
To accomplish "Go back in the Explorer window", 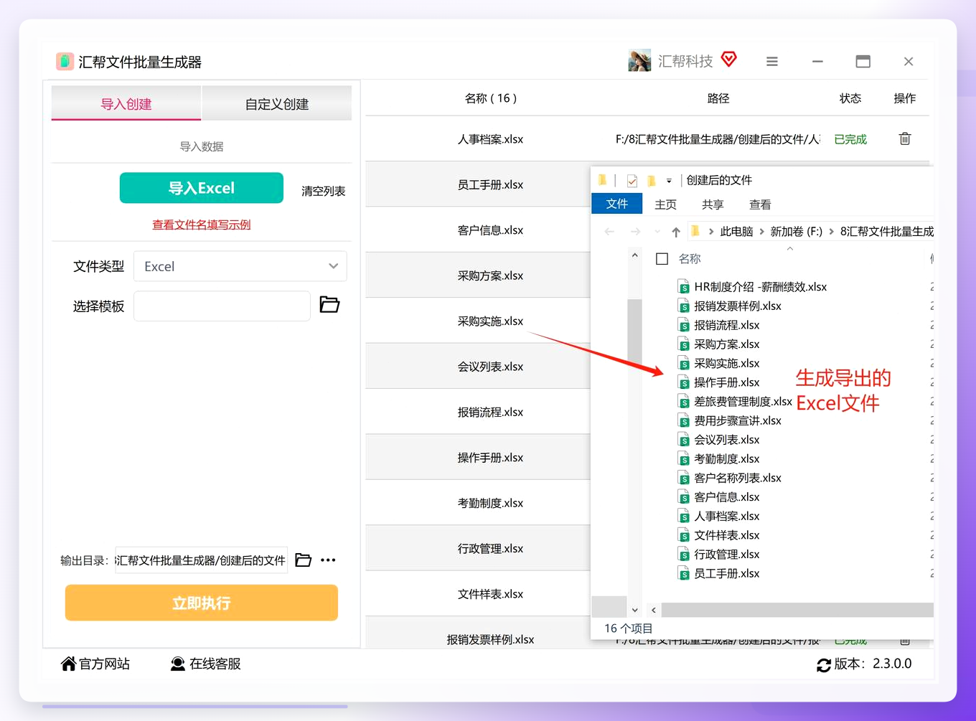I will point(610,231).
